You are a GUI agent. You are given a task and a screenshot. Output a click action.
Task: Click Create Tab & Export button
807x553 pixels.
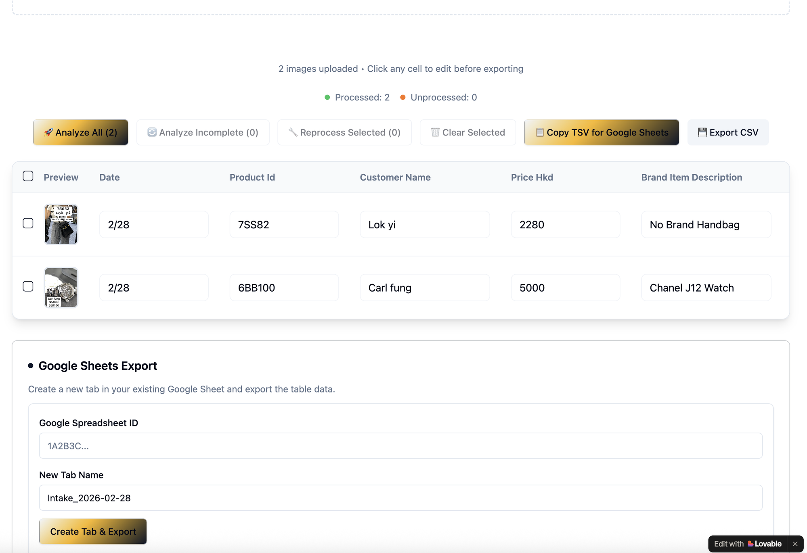[x=92, y=531]
